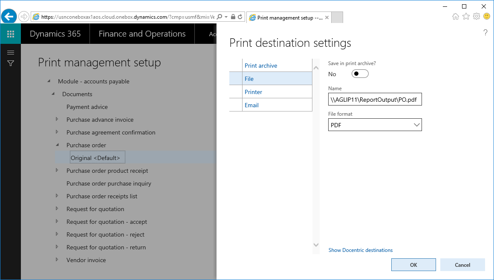
Task: Open the favorites star icon
Action: 466,16
